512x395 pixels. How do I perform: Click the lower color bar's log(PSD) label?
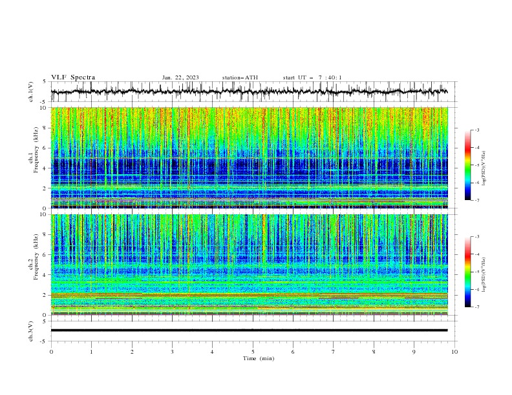[x=484, y=274]
